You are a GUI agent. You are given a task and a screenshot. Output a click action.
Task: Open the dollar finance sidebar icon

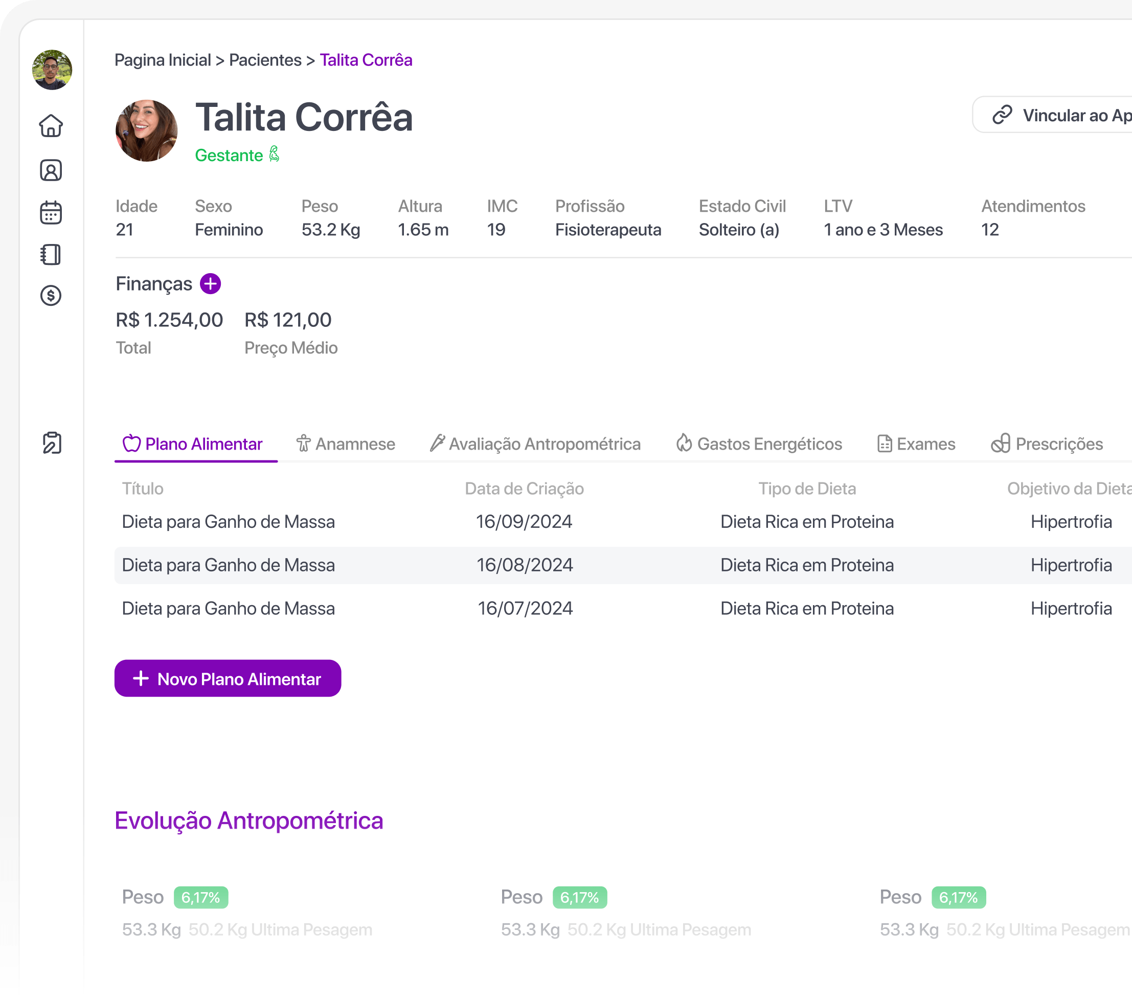pos(51,296)
